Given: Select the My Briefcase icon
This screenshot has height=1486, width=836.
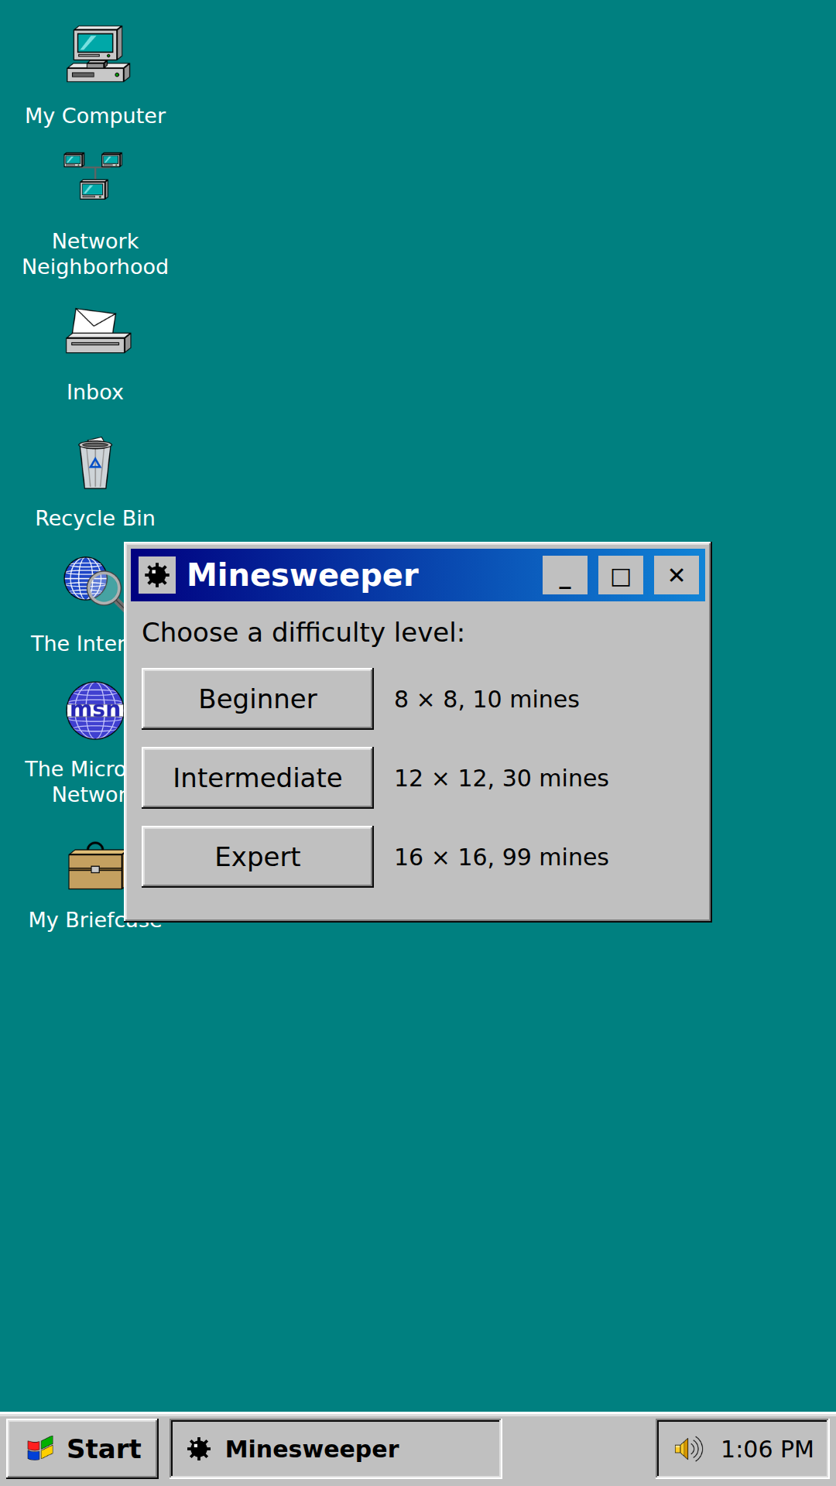Looking at the screenshot, I should click(x=95, y=866).
